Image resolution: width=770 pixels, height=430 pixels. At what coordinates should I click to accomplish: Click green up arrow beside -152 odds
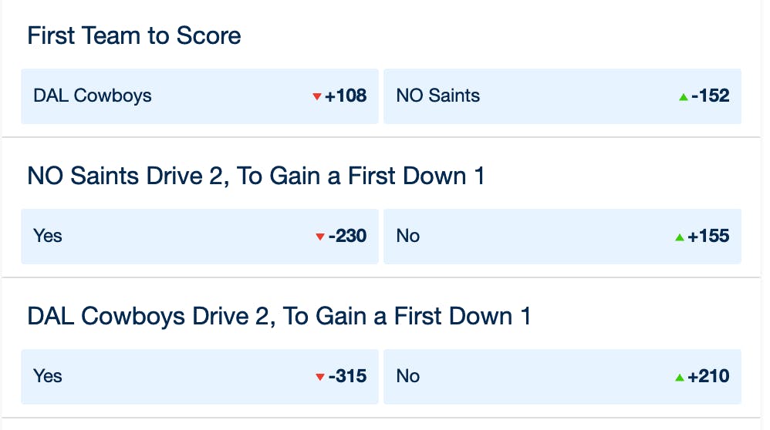coord(683,96)
